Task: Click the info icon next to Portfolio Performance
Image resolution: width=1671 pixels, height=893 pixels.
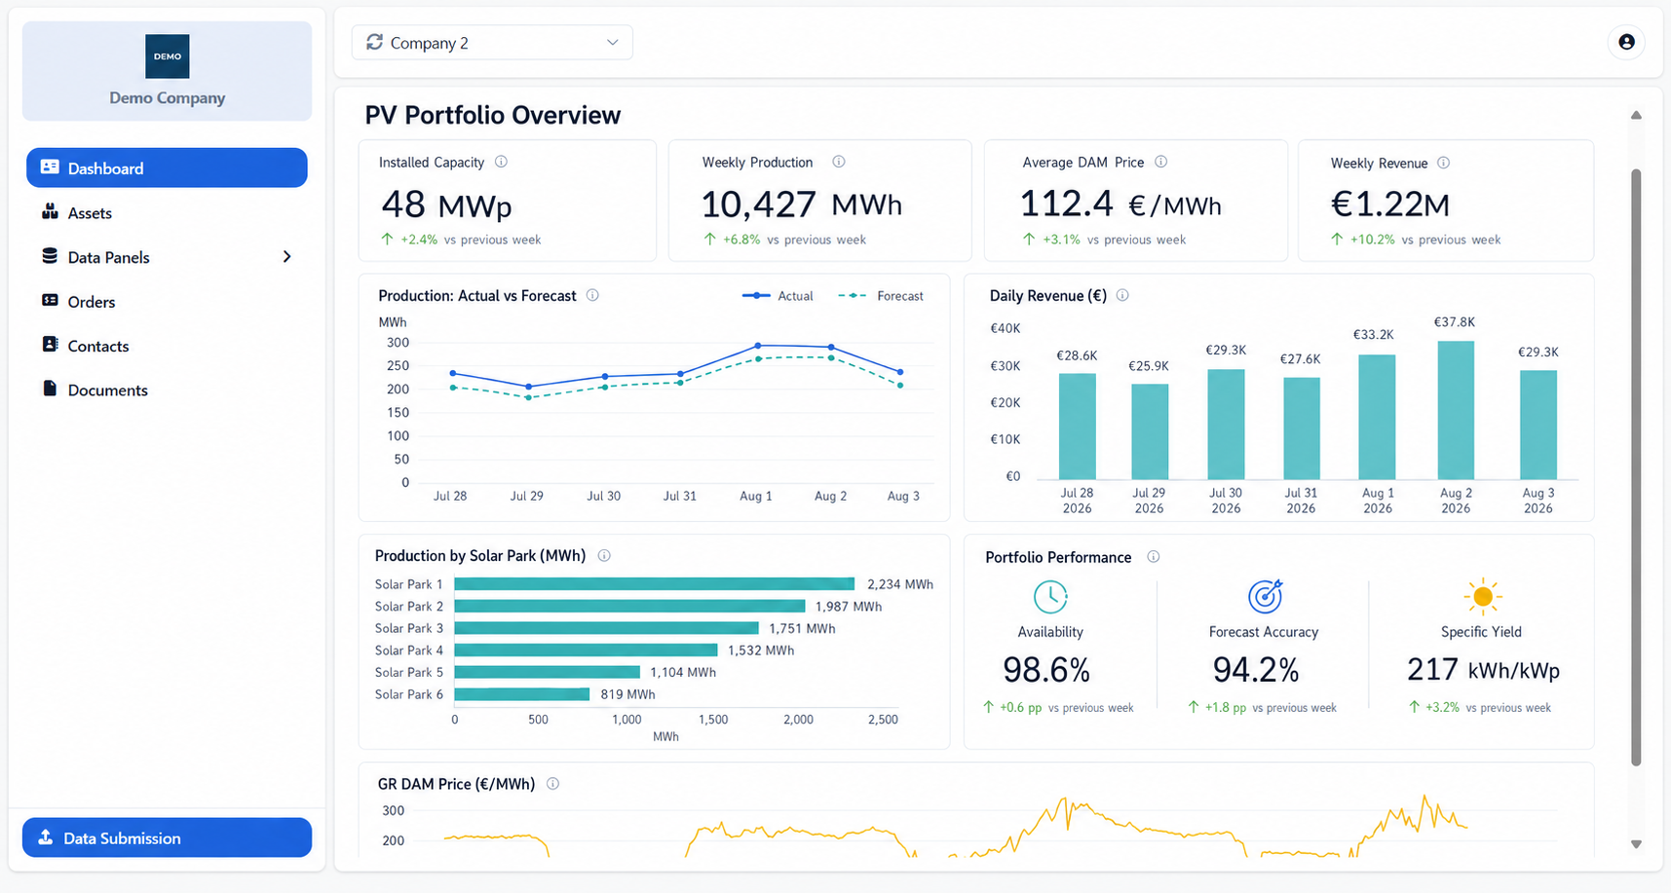Action: 1153,557
